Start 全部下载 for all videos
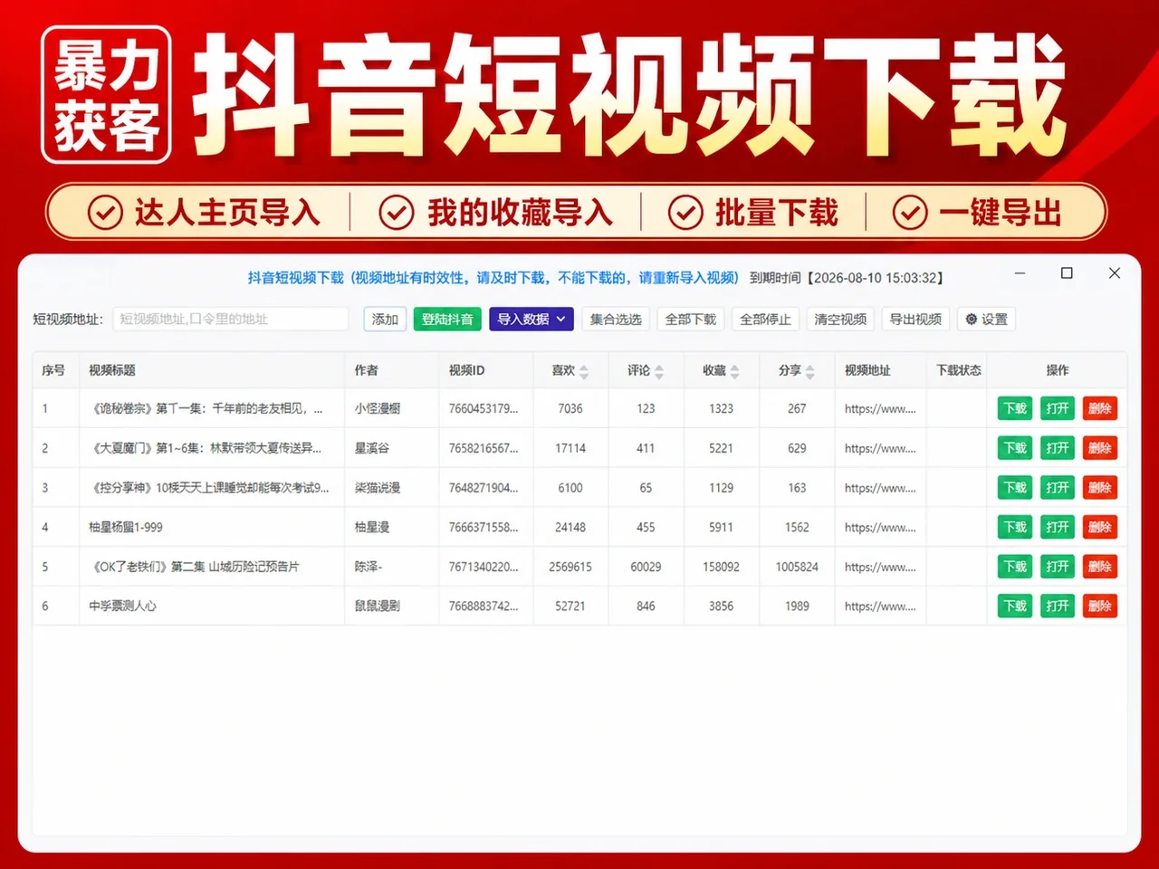Image resolution: width=1159 pixels, height=869 pixels. point(691,320)
